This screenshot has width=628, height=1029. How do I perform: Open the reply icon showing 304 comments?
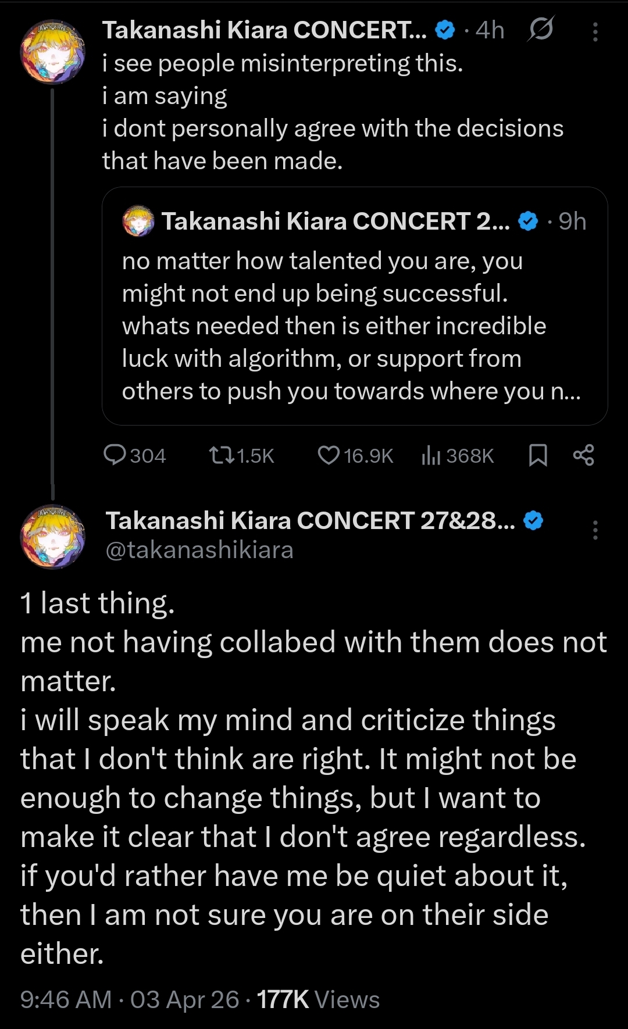pyautogui.click(x=135, y=455)
